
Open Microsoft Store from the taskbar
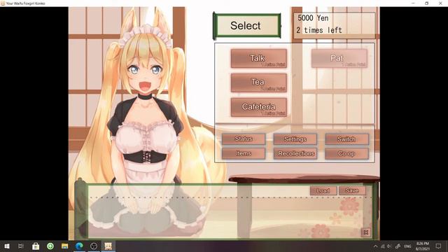[x=36, y=246]
